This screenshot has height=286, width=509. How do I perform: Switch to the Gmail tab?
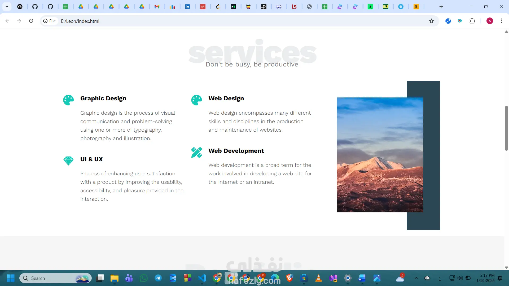(x=157, y=7)
